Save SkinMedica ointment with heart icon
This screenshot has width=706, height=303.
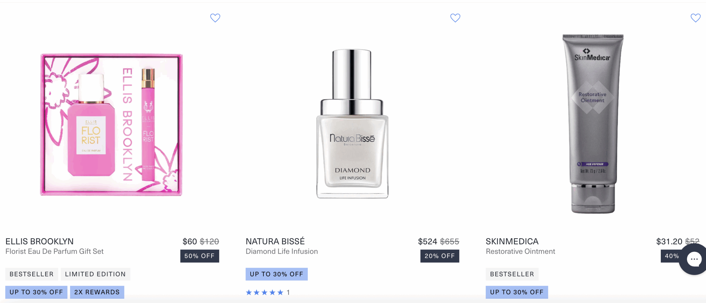pyautogui.click(x=696, y=18)
